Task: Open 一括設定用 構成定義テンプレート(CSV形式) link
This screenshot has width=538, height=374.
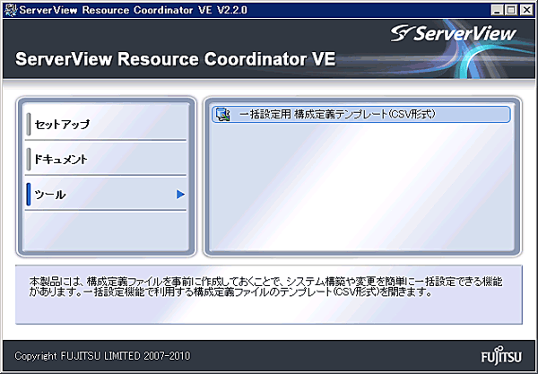Action: 361,114
